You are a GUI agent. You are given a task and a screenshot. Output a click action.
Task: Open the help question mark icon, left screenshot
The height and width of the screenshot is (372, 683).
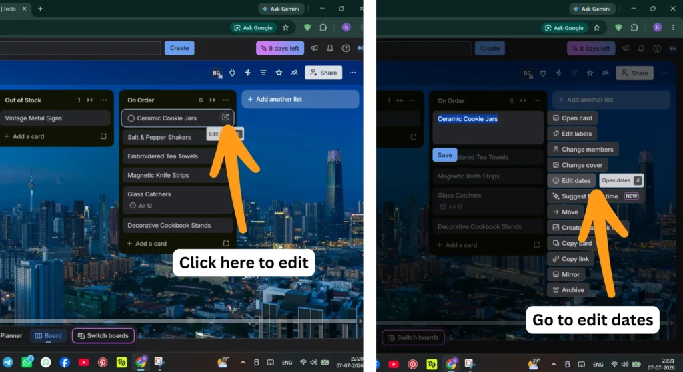pos(346,48)
